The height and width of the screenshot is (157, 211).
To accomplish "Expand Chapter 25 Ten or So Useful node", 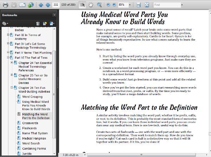I will (12, 75).
